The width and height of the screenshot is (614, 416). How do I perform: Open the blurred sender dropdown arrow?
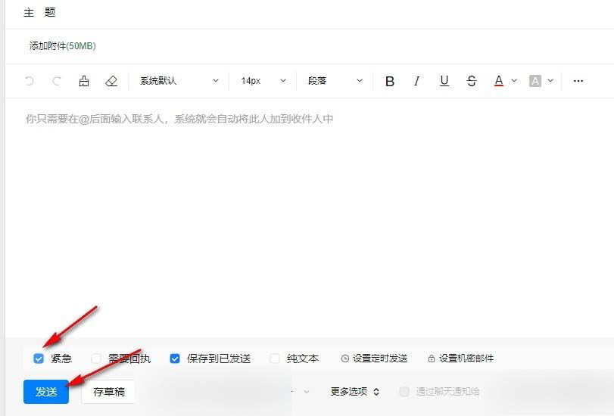(x=306, y=391)
